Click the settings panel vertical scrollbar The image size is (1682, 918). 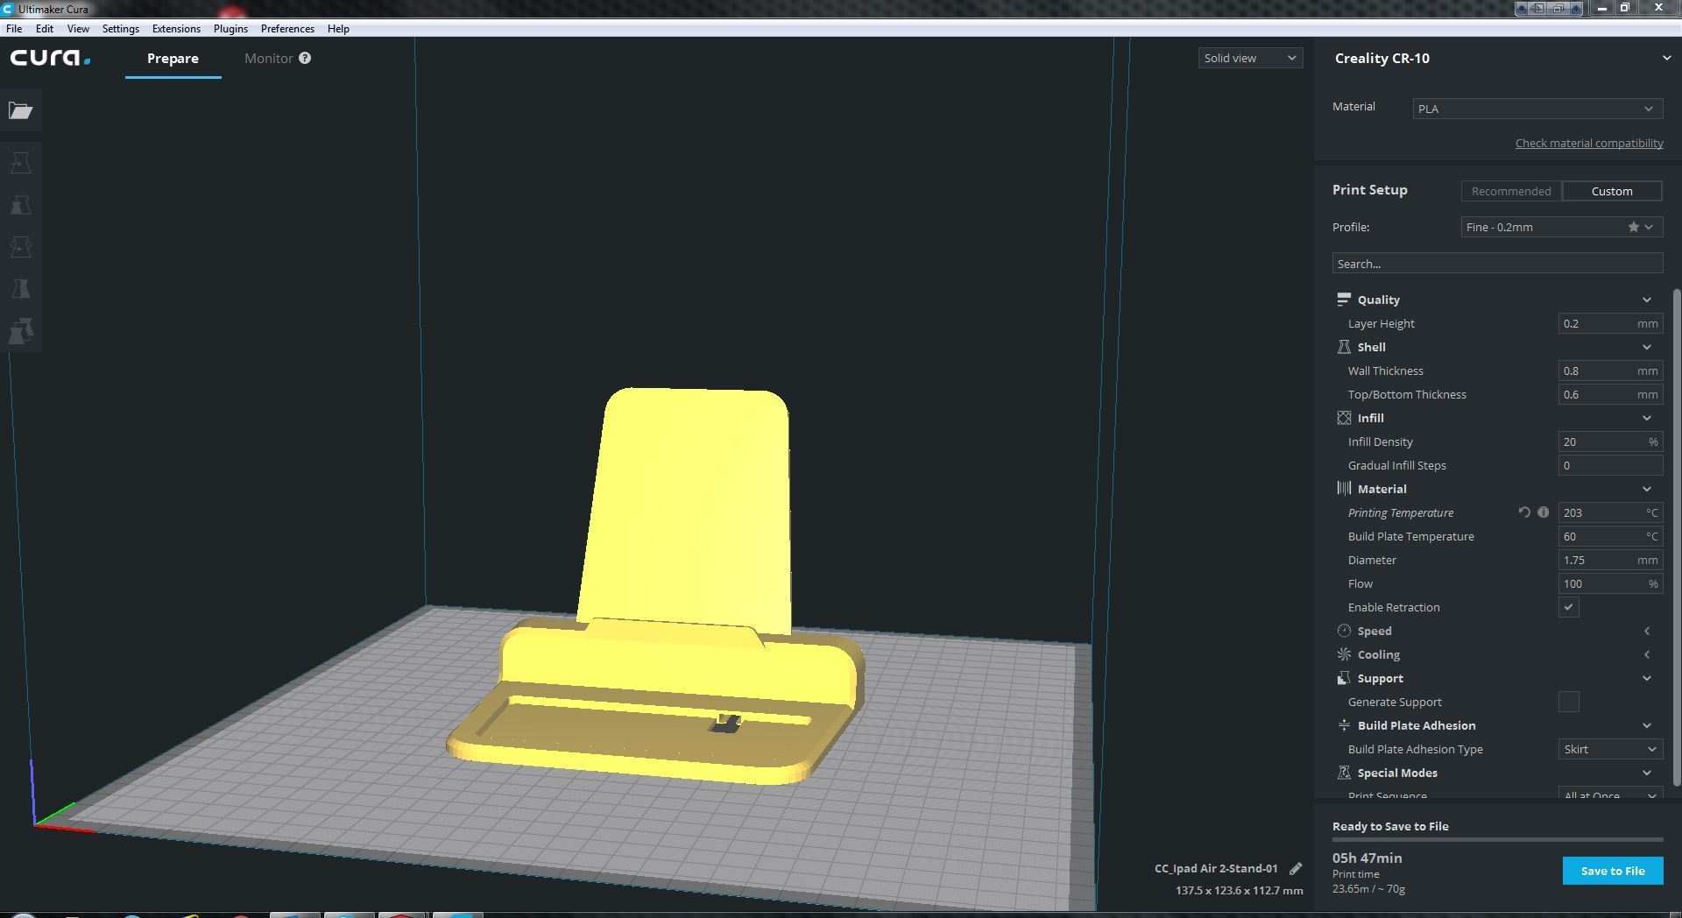pyautogui.click(x=1677, y=536)
